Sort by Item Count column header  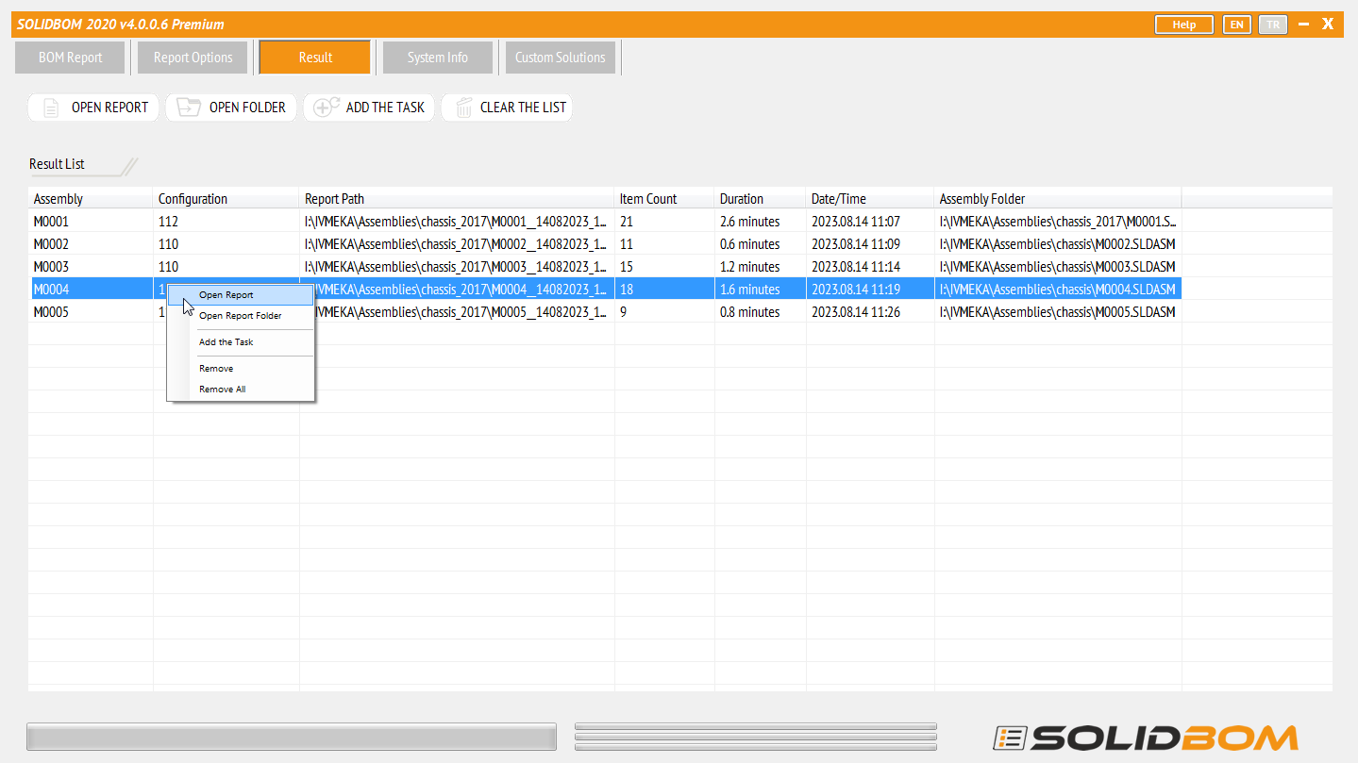665,199
